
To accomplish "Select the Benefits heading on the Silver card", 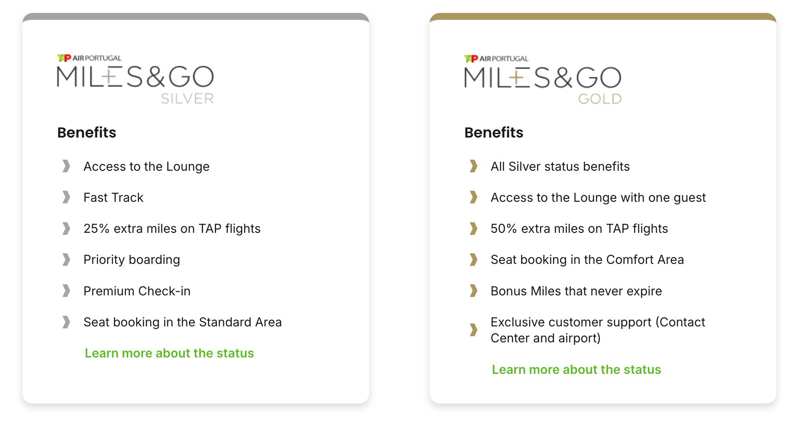I will [86, 133].
